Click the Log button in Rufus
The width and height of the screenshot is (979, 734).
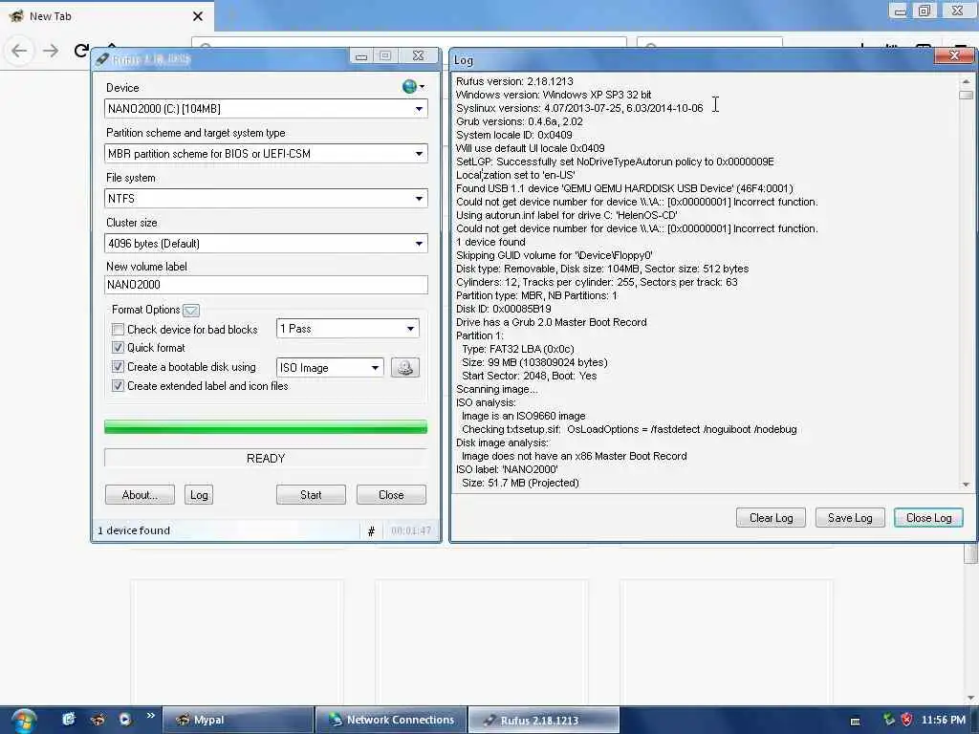[x=199, y=495]
